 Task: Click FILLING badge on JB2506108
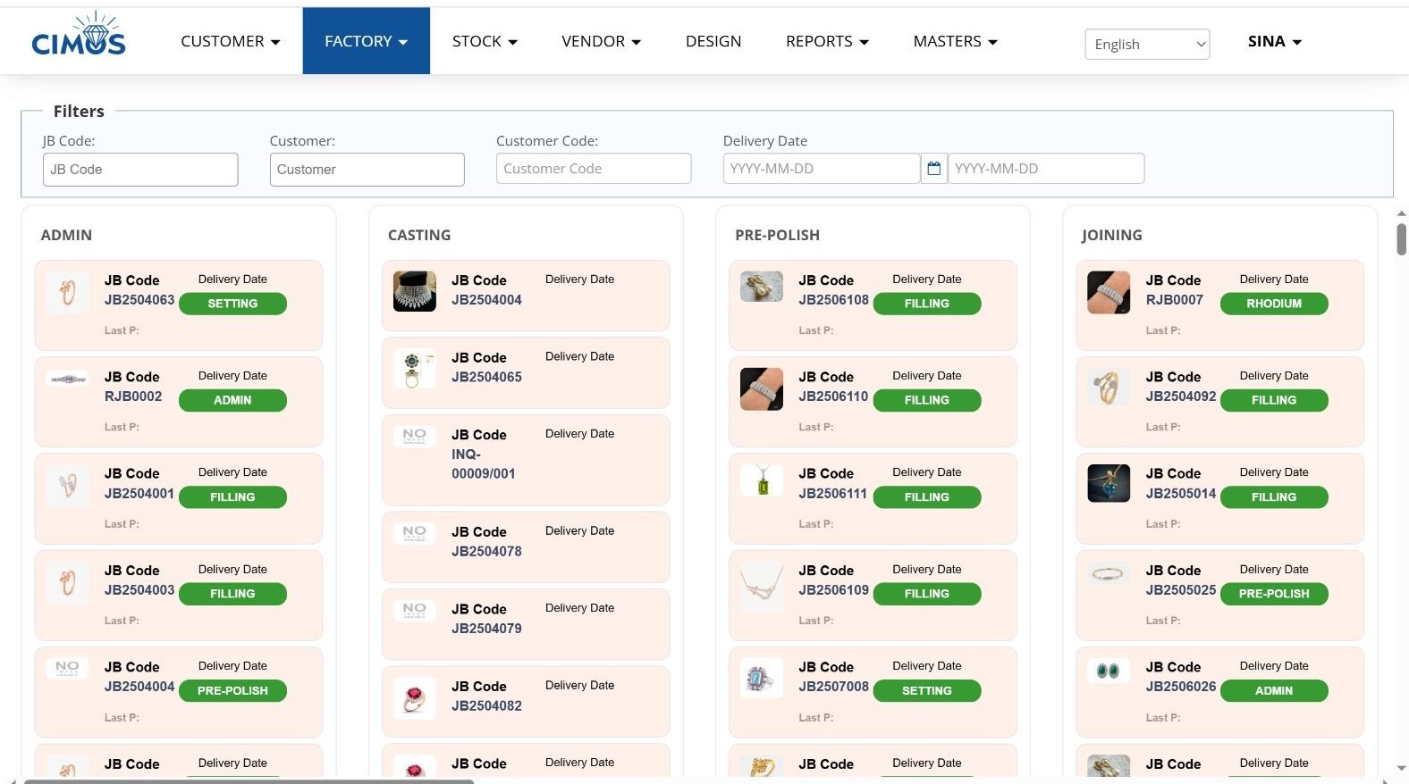(927, 304)
